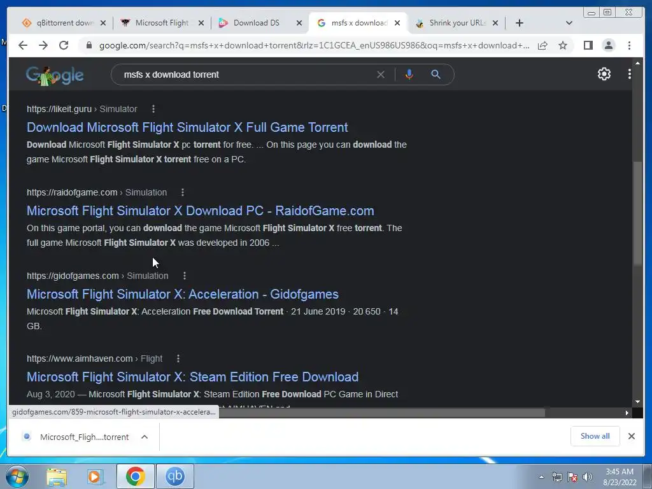Reload the current Google search page
Viewport: 652px width, 489px height.
pyautogui.click(x=64, y=45)
